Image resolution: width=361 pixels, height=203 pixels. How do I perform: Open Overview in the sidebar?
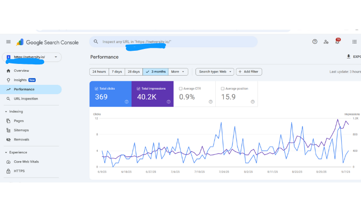pos(31,70)
